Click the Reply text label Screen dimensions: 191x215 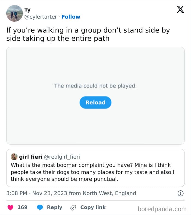(55, 207)
